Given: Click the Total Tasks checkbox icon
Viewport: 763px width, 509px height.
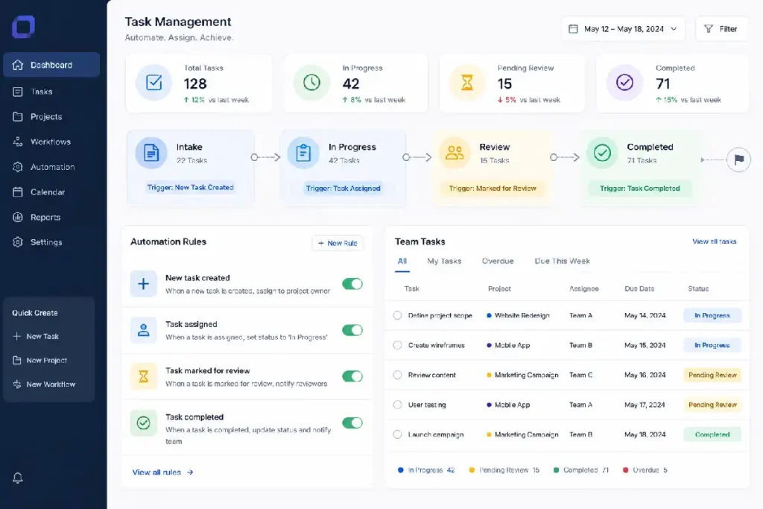Looking at the screenshot, I should click(153, 82).
